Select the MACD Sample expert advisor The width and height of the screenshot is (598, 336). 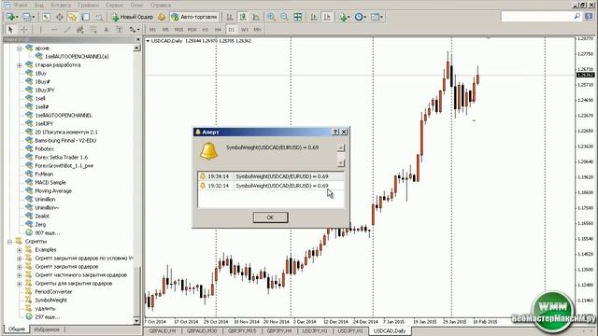(50, 183)
